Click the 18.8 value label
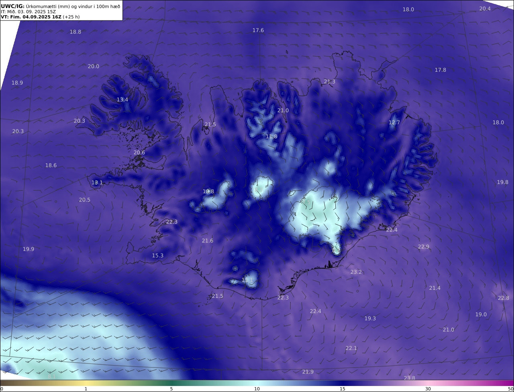This screenshot has width=514, height=392. point(75,32)
